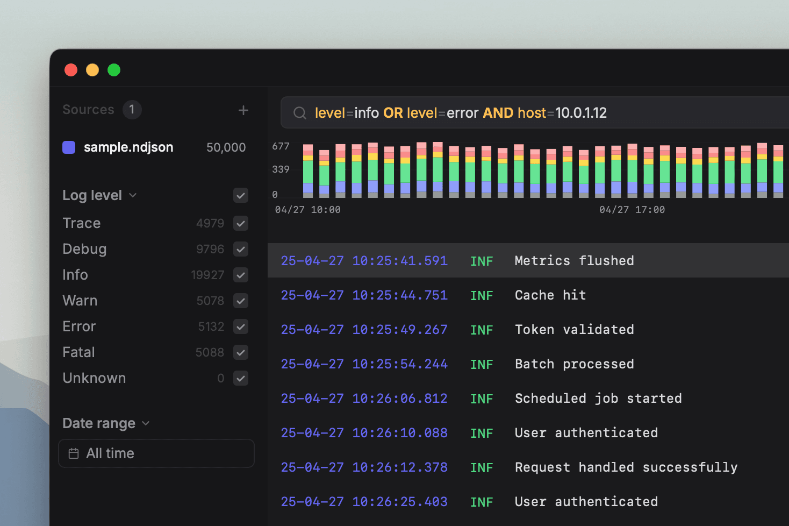789x526 pixels.
Task: Select the Request handled successfully log row
Action: click(x=528, y=467)
